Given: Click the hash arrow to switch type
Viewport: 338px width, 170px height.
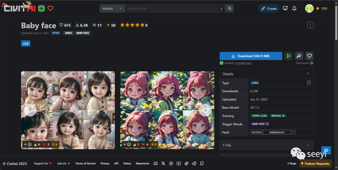Looking at the screenshot, I should point(293,132).
